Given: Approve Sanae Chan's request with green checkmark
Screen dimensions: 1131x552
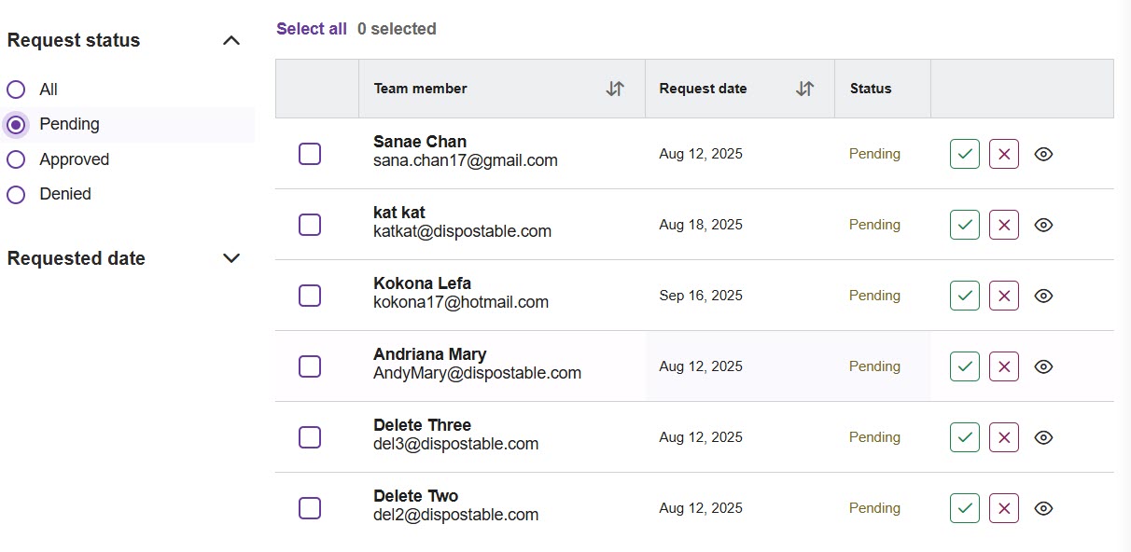Looking at the screenshot, I should point(965,154).
